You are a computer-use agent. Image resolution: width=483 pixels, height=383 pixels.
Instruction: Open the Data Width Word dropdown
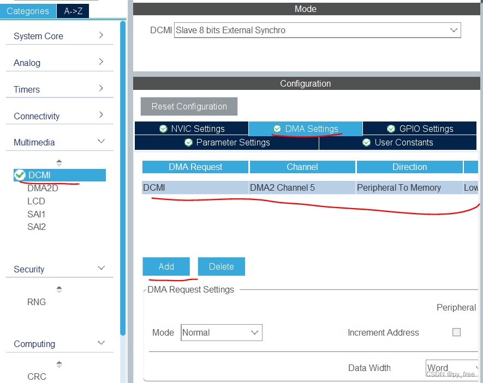(452, 368)
